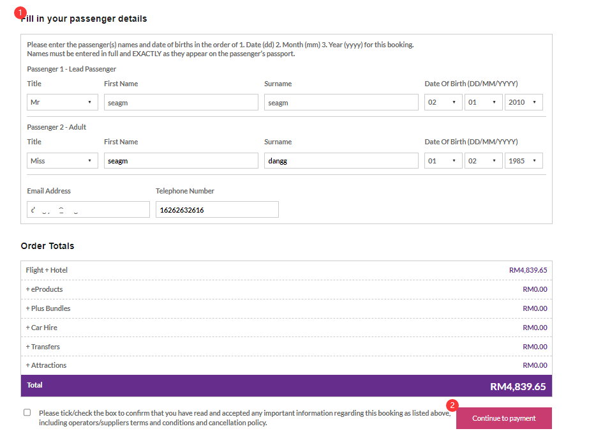The image size is (596, 431).
Task: Click the Passenger 1 - Lead Passenger label
Action: [x=71, y=69]
